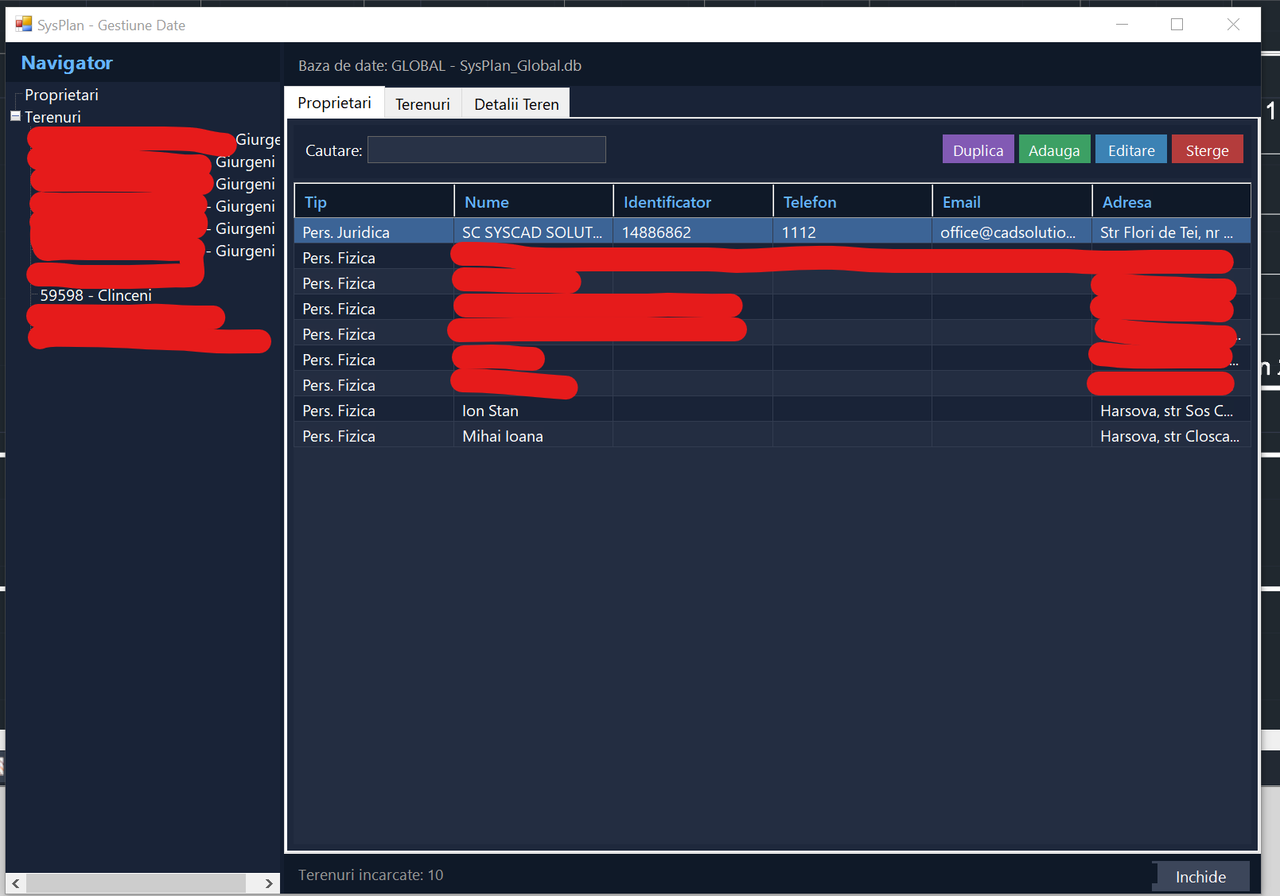Click the SysPlan app icon in title bar
Image resolution: width=1280 pixels, height=896 pixels.
tap(24, 25)
